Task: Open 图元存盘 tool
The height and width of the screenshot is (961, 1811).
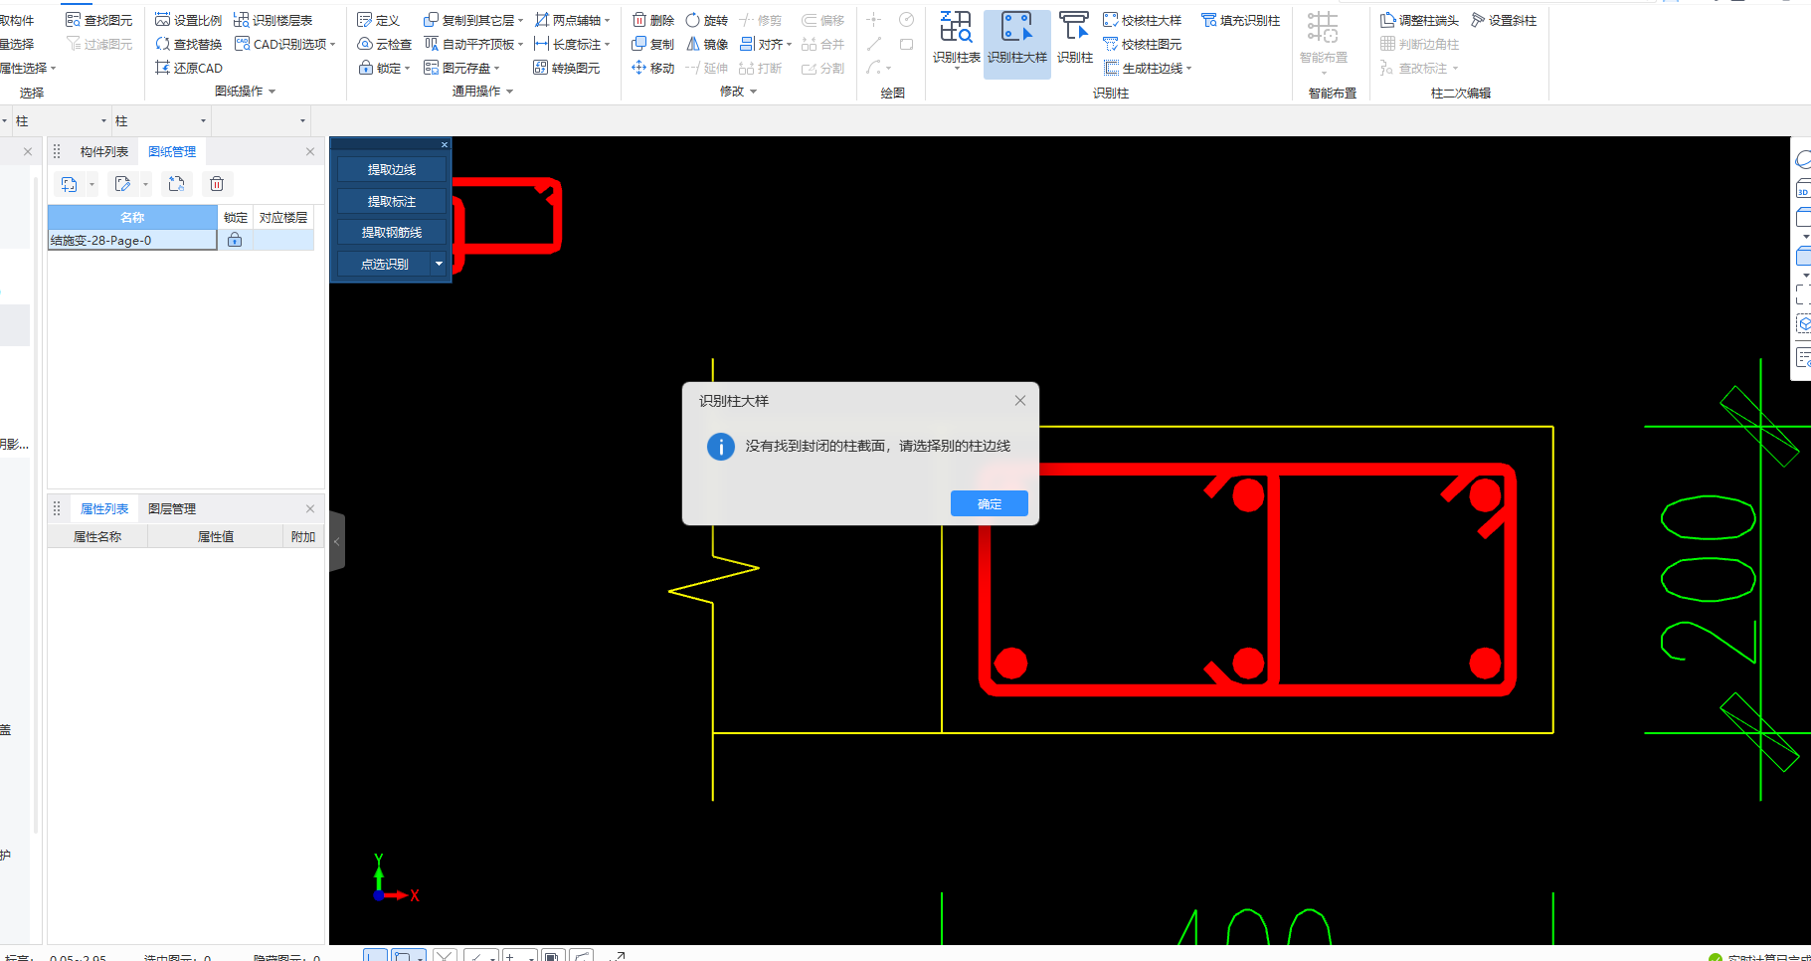Action: (x=461, y=68)
